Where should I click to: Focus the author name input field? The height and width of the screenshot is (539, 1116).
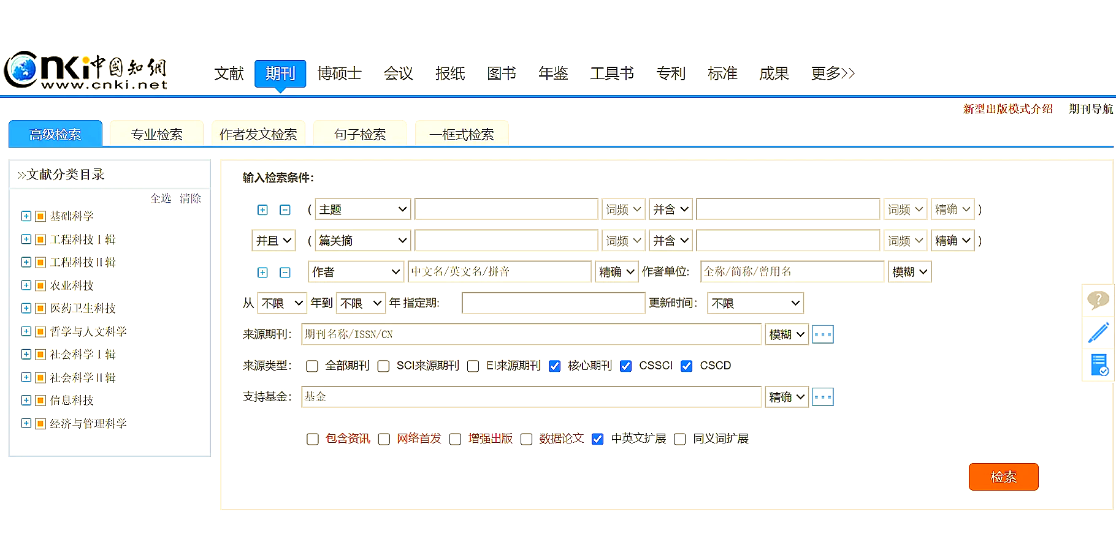click(499, 272)
